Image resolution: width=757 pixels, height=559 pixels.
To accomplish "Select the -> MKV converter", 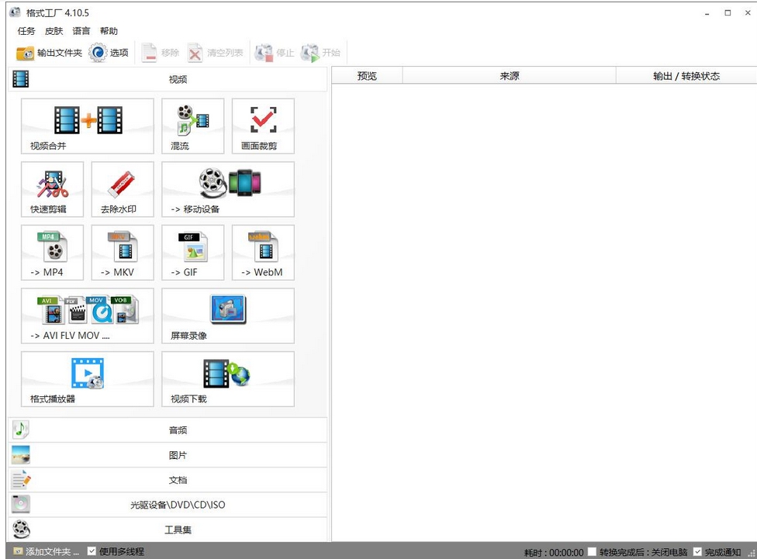I will [x=123, y=253].
